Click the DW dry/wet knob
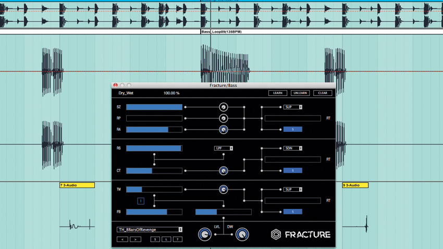This screenshot has width=443, height=249. pyautogui.click(x=242, y=234)
